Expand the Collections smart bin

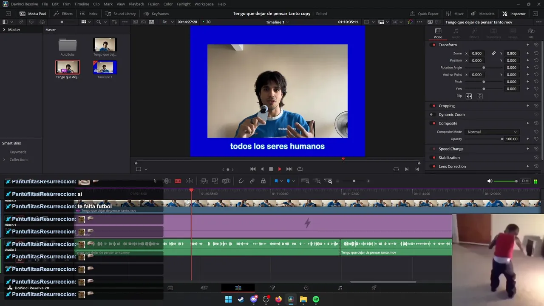[4, 159]
